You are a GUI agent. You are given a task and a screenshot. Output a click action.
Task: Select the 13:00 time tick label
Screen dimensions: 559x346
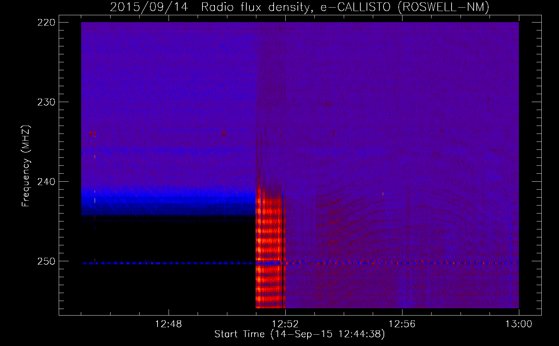click(x=519, y=324)
